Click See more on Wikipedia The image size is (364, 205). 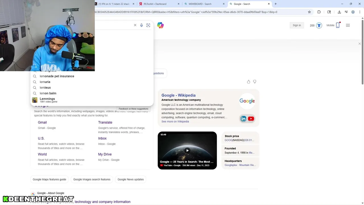point(175,122)
